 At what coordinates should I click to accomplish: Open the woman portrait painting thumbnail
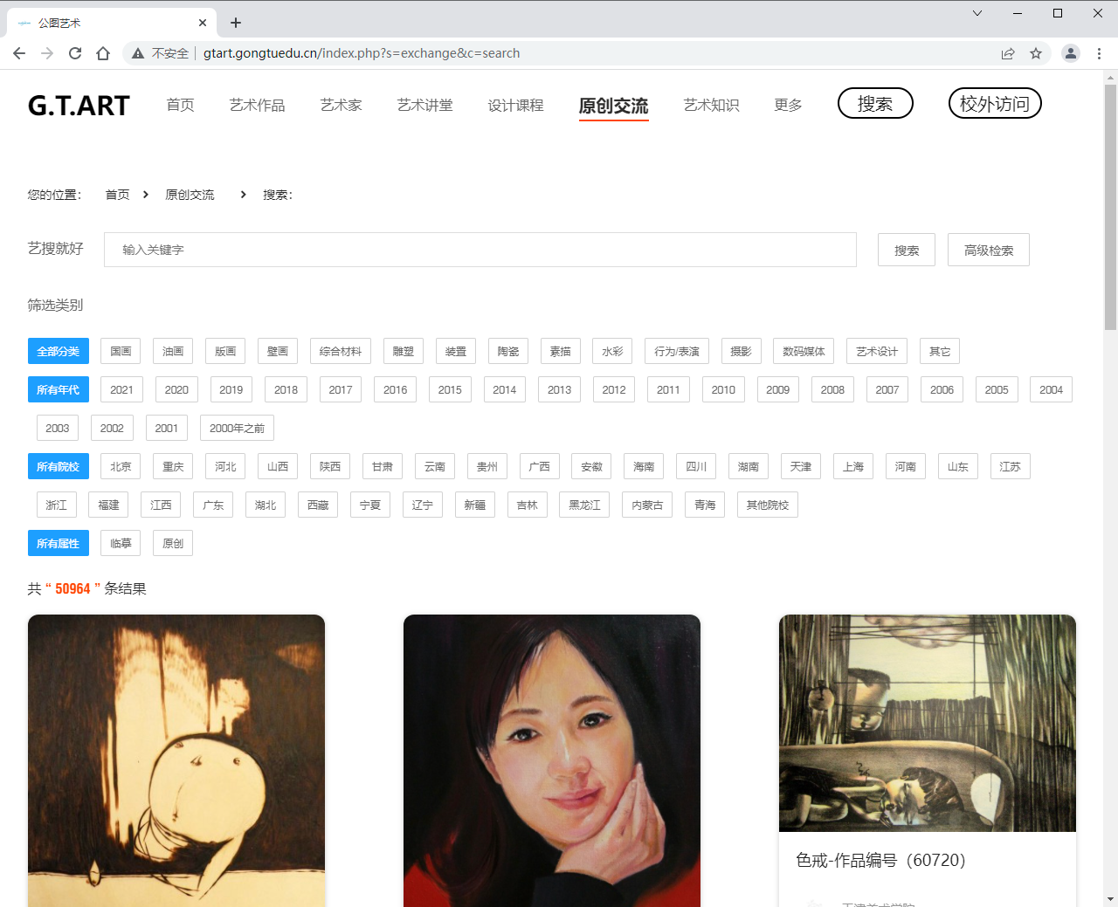click(x=552, y=760)
